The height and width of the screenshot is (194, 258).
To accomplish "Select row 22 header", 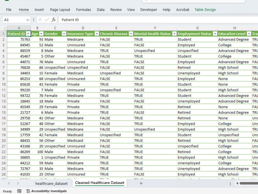I will coord(3,152).
